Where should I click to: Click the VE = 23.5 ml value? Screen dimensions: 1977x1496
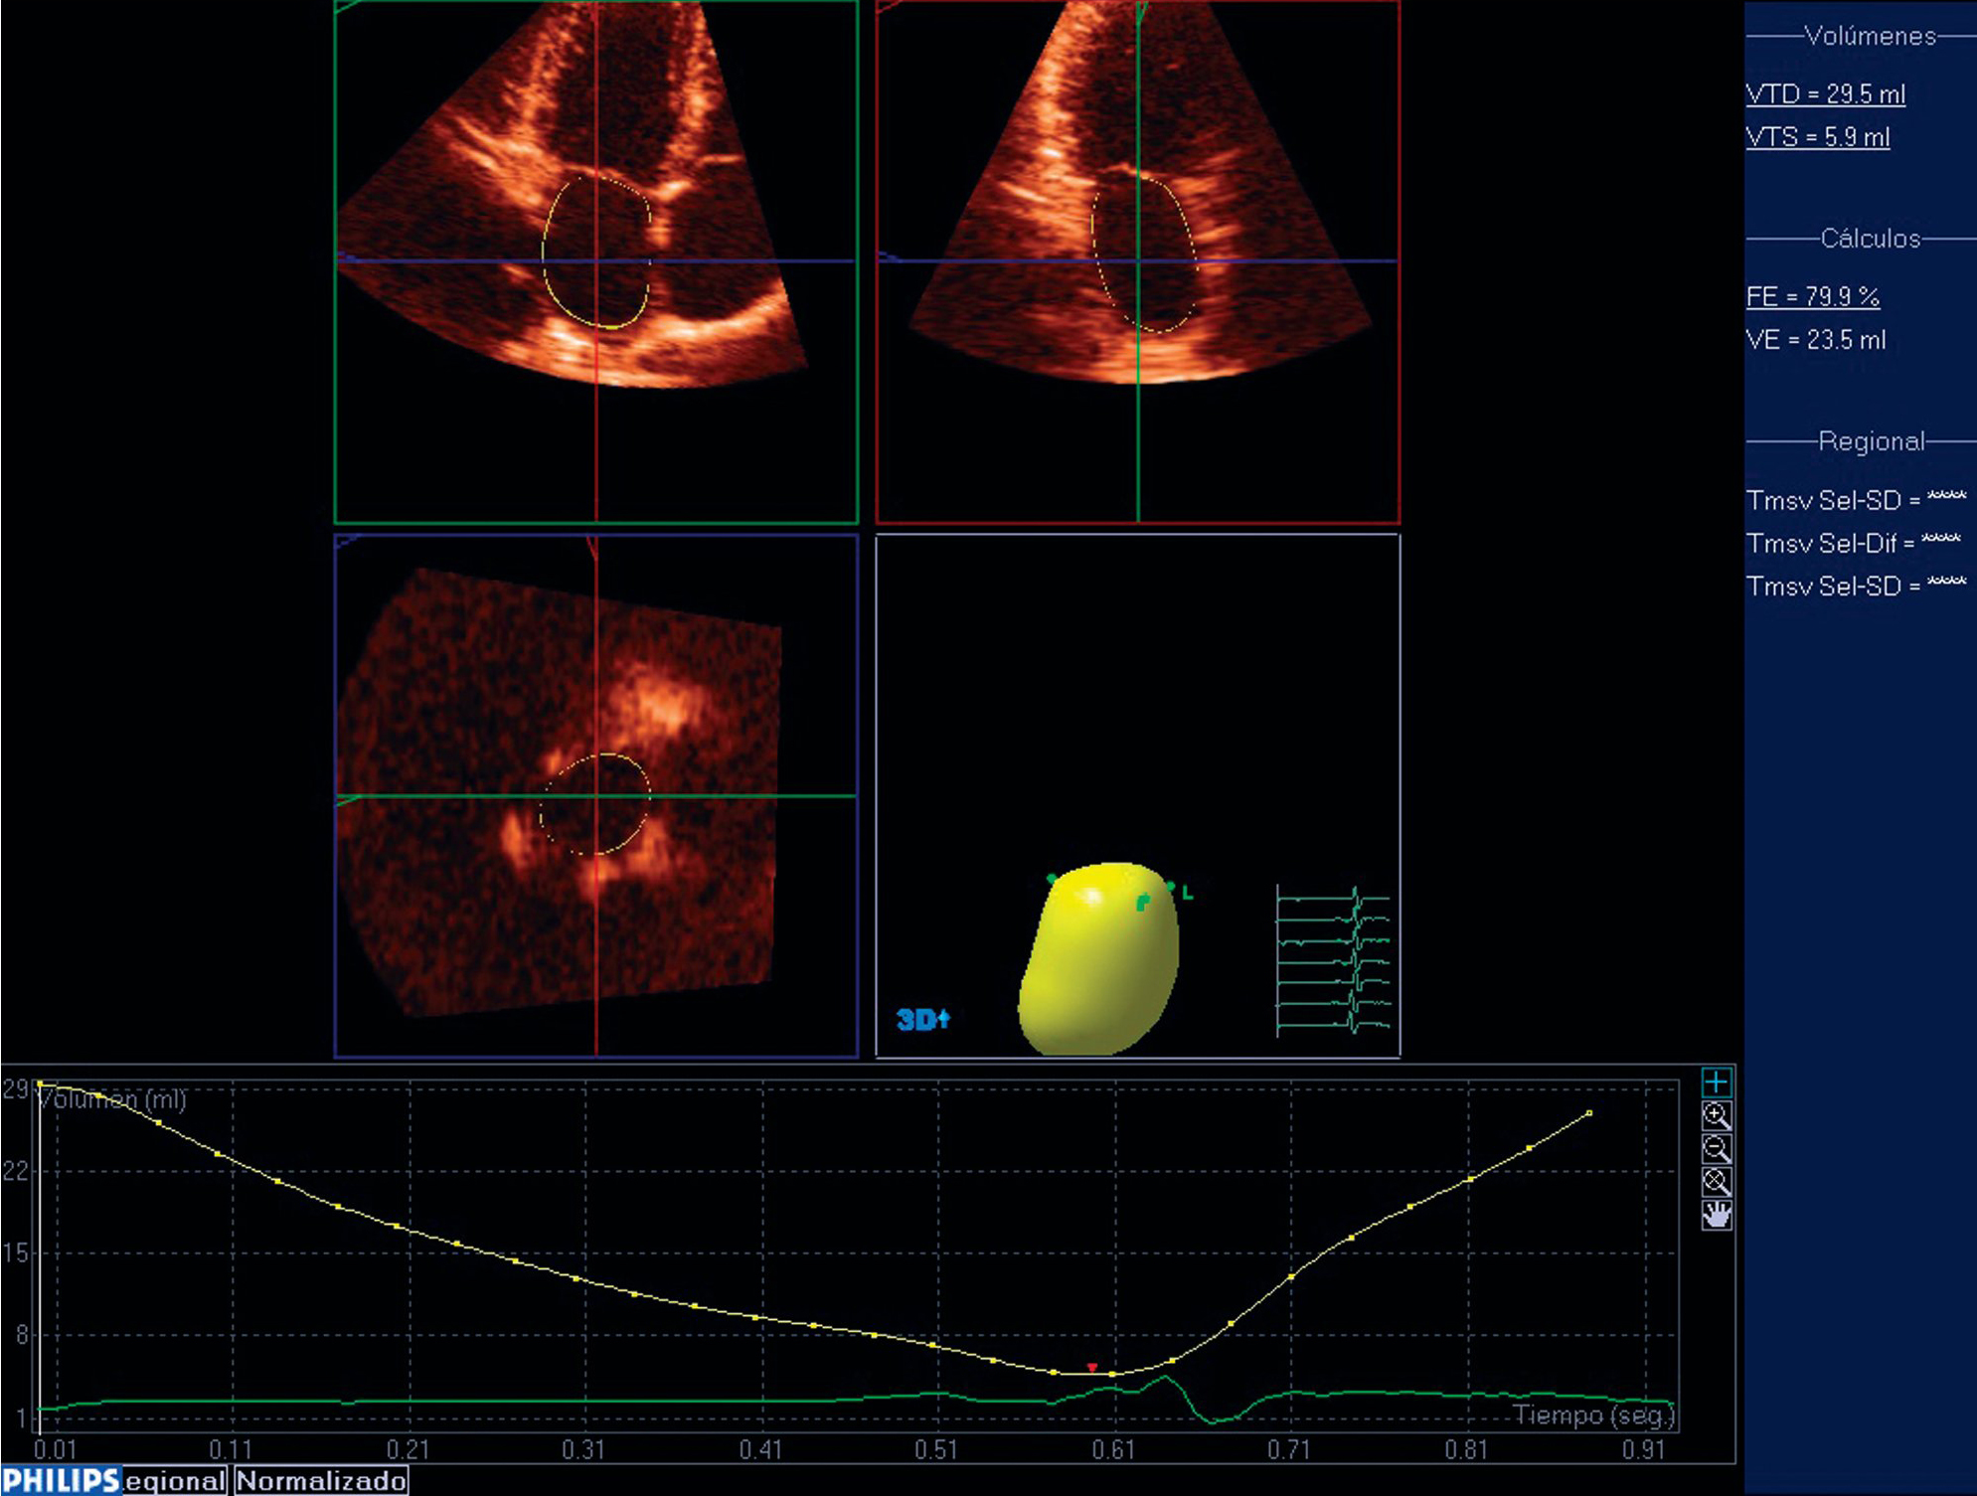click(x=1815, y=340)
